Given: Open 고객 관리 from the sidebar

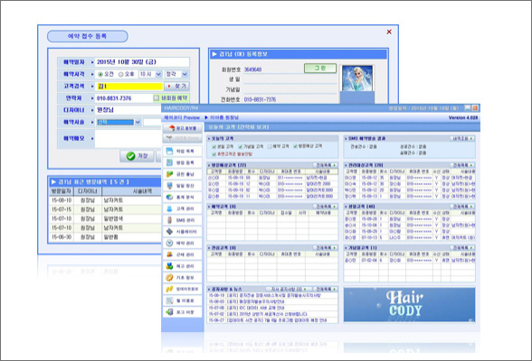Looking at the screenshot, I should [x=183, y=208].
